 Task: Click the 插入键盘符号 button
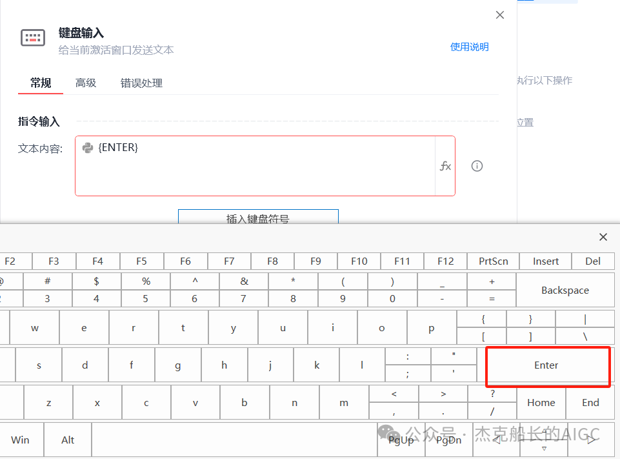pyautogui.click(x=258, y=216)
